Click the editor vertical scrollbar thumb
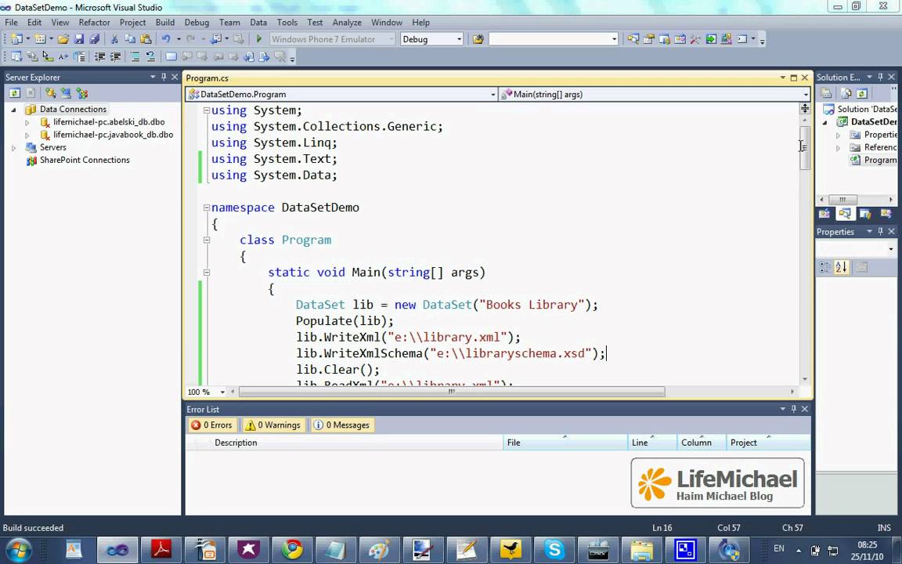Image resolution: width=902 pixels, height=564 pixels. (804, 147)
